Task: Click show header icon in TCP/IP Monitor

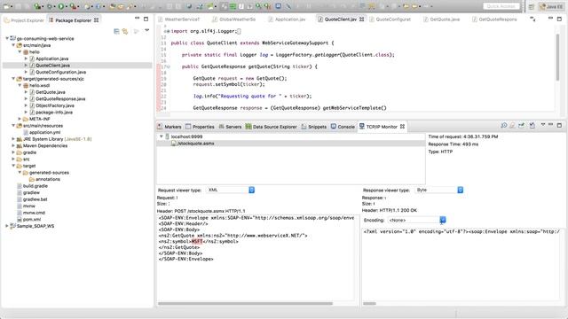Action: point(521,126)
